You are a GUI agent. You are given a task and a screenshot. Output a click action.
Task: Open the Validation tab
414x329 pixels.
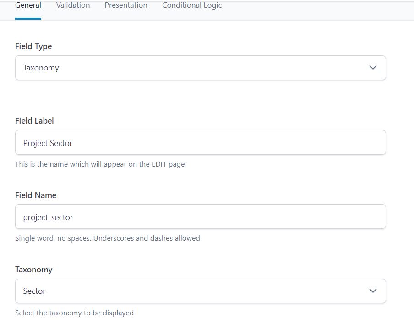coord(73,5)
